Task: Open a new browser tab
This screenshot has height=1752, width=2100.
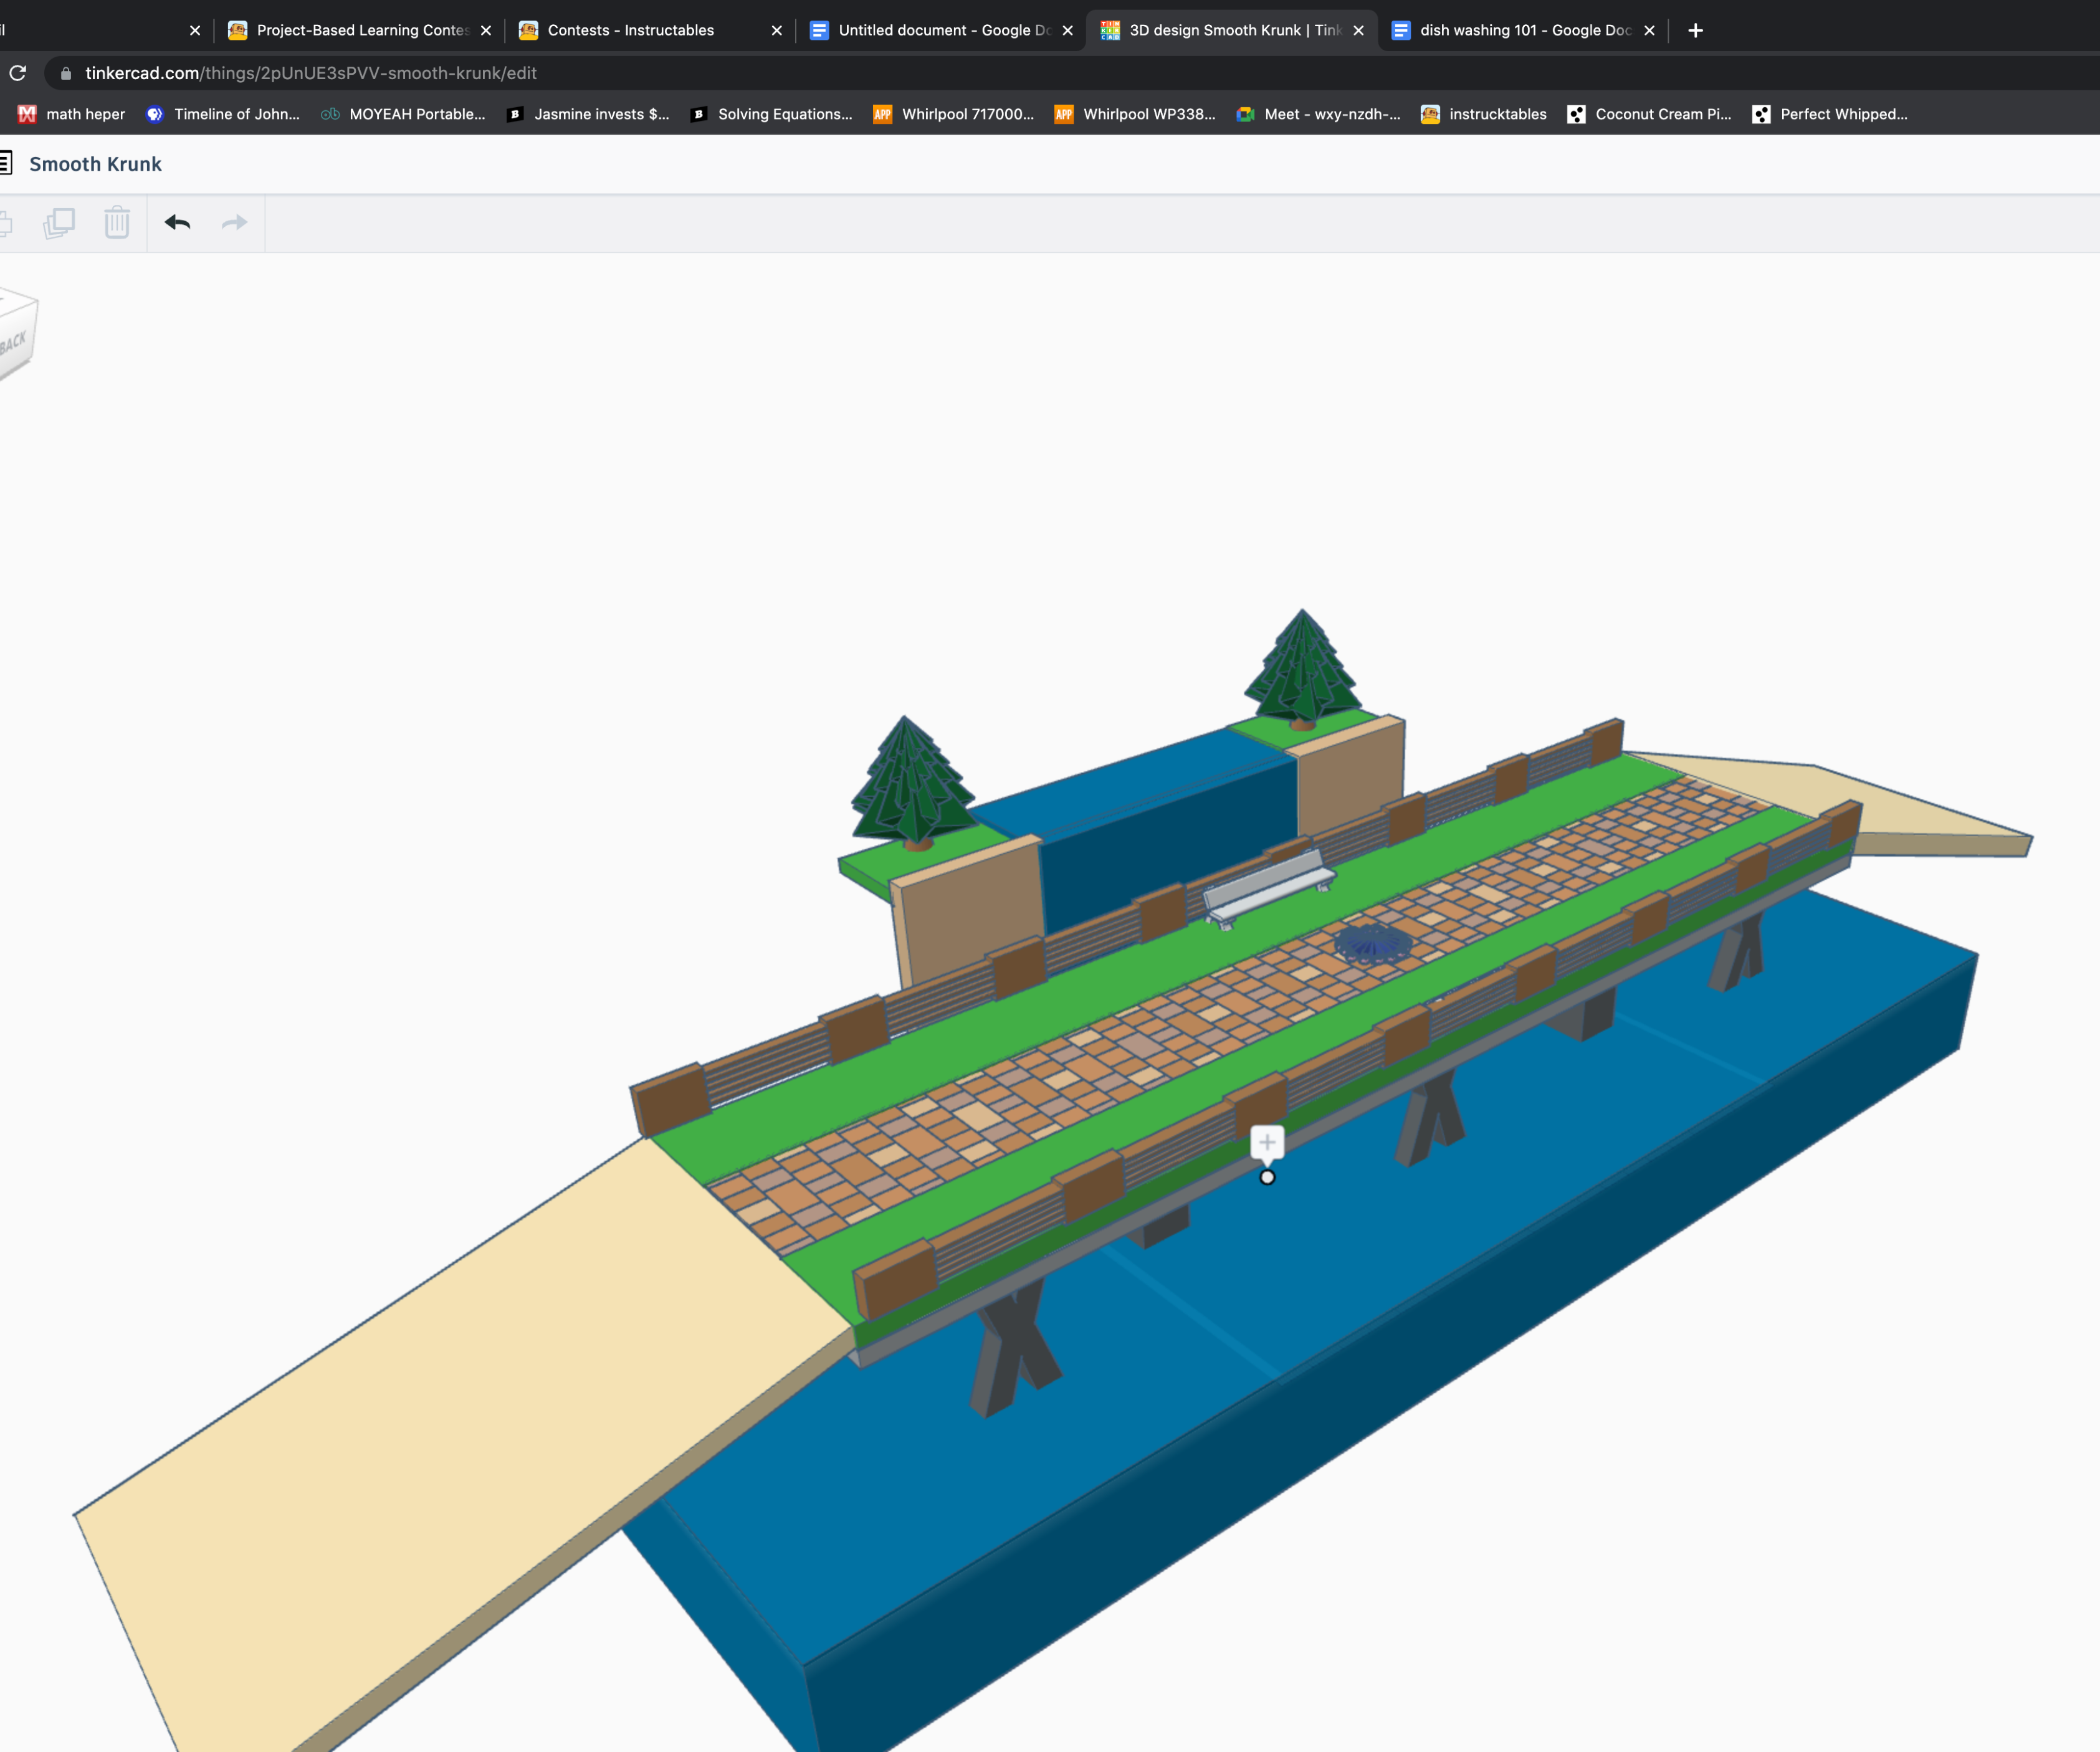Action: (1695, 30)
